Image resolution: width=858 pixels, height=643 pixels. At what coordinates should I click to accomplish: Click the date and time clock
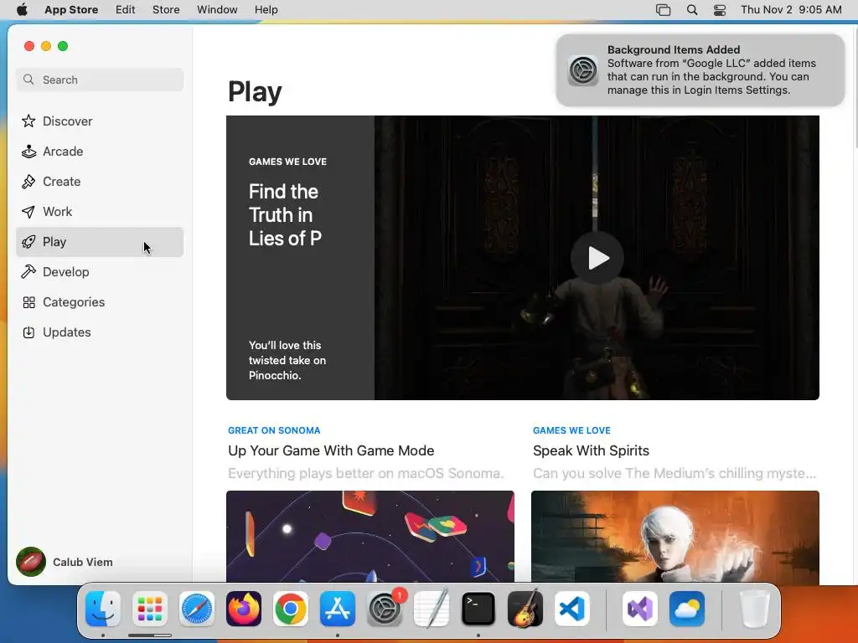point(791,9)
